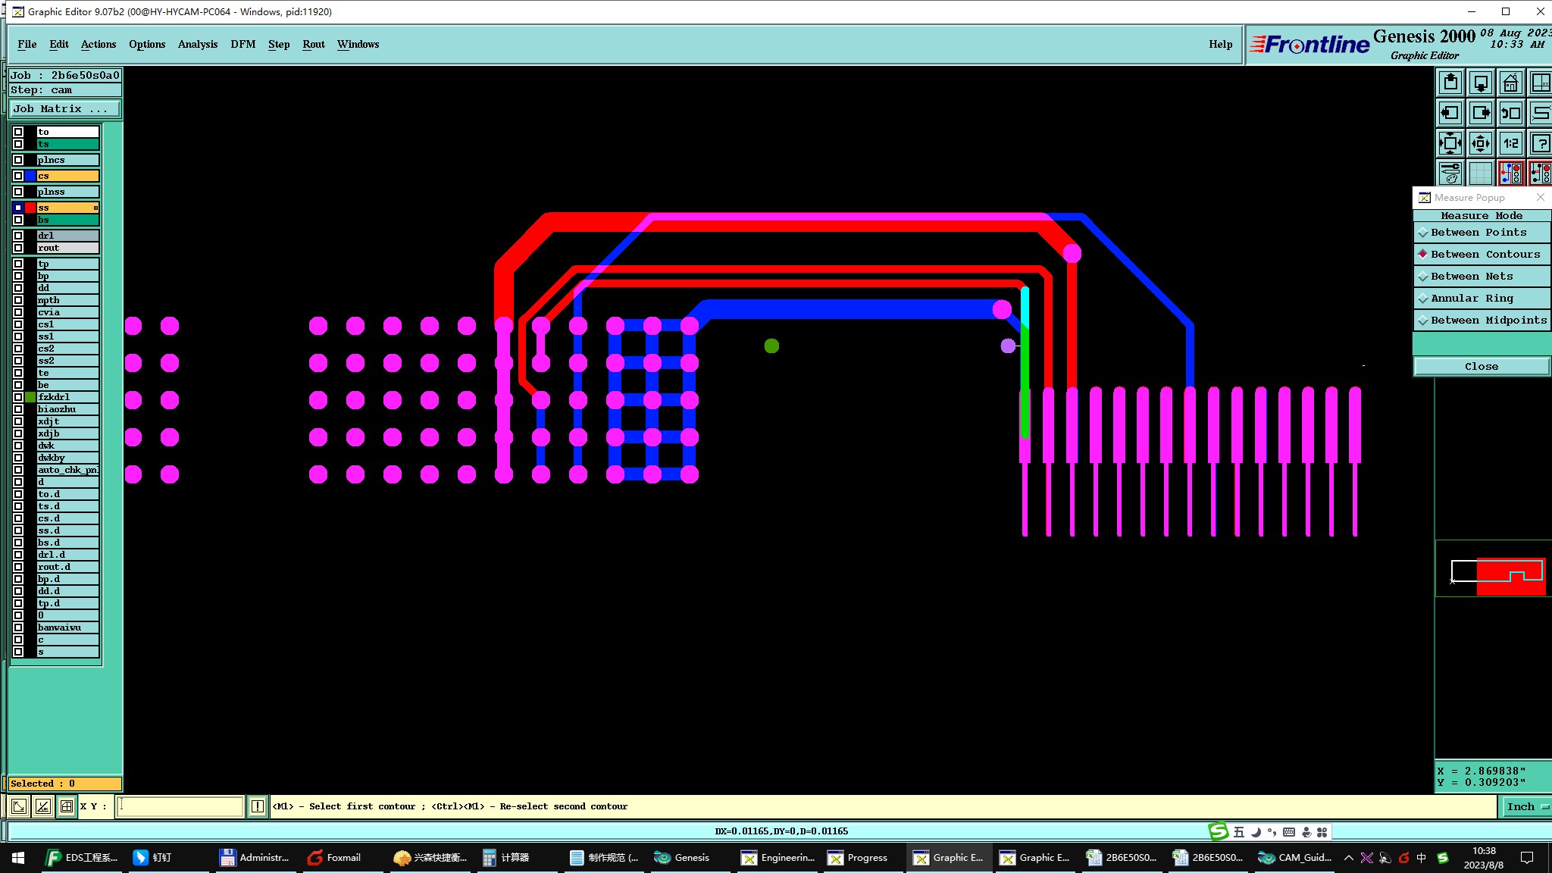Viewport: 1552px width, 873px height.
Task: Click the previous view undo-zoom icon
Action: tap(1510, 113)
